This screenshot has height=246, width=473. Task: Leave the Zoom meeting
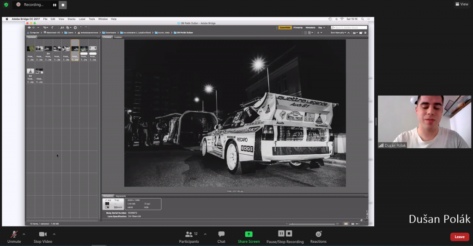click(x=460, y=237)
